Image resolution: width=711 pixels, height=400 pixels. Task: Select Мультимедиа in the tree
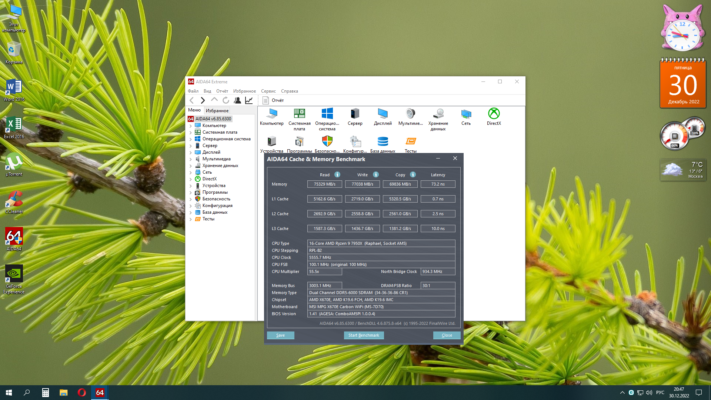[216, 159]
